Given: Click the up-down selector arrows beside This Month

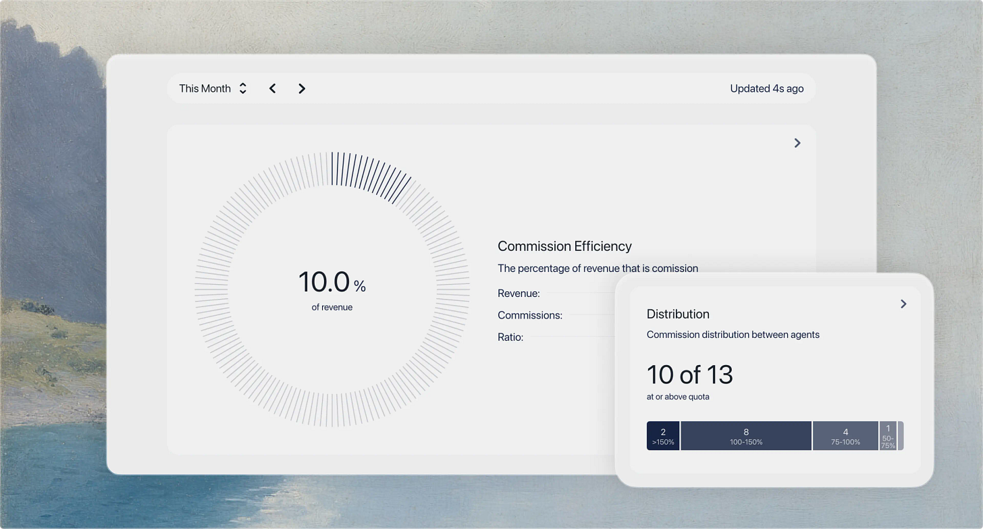Looking at the screenshot, I should pyautogui.click(x=243, y=88).
